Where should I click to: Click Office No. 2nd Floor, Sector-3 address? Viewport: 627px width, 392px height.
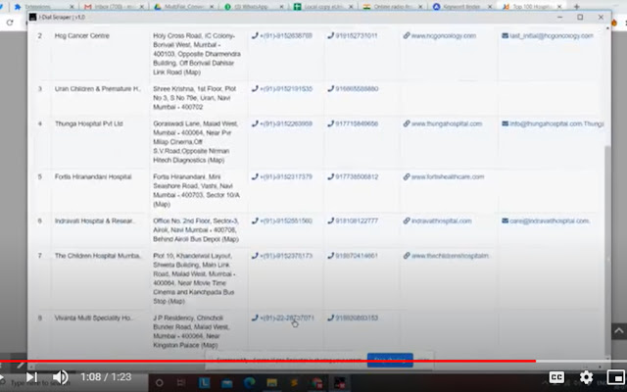coord(196,230)
